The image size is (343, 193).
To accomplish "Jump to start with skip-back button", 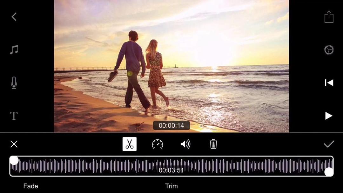I will pos(329,83).
